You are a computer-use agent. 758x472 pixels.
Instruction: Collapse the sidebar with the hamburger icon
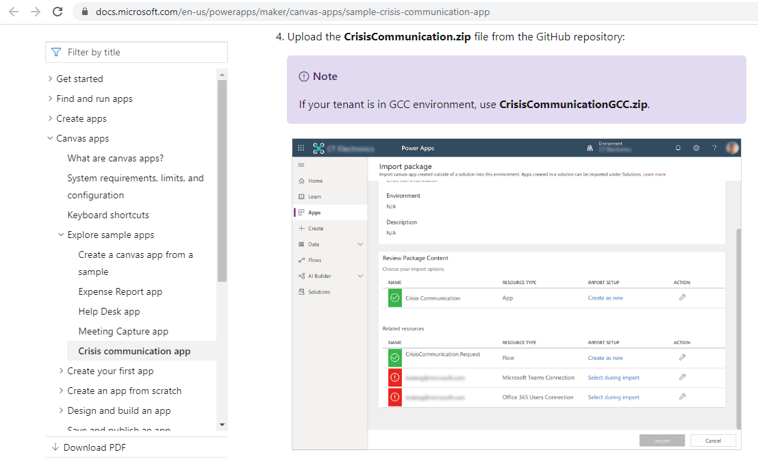300,164
